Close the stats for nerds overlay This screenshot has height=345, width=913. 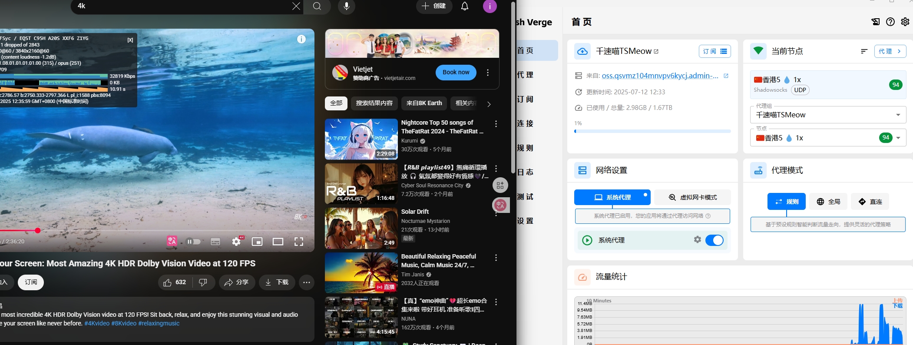(130, 40)
